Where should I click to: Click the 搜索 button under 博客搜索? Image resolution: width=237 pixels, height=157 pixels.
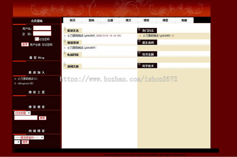(42, 118)
